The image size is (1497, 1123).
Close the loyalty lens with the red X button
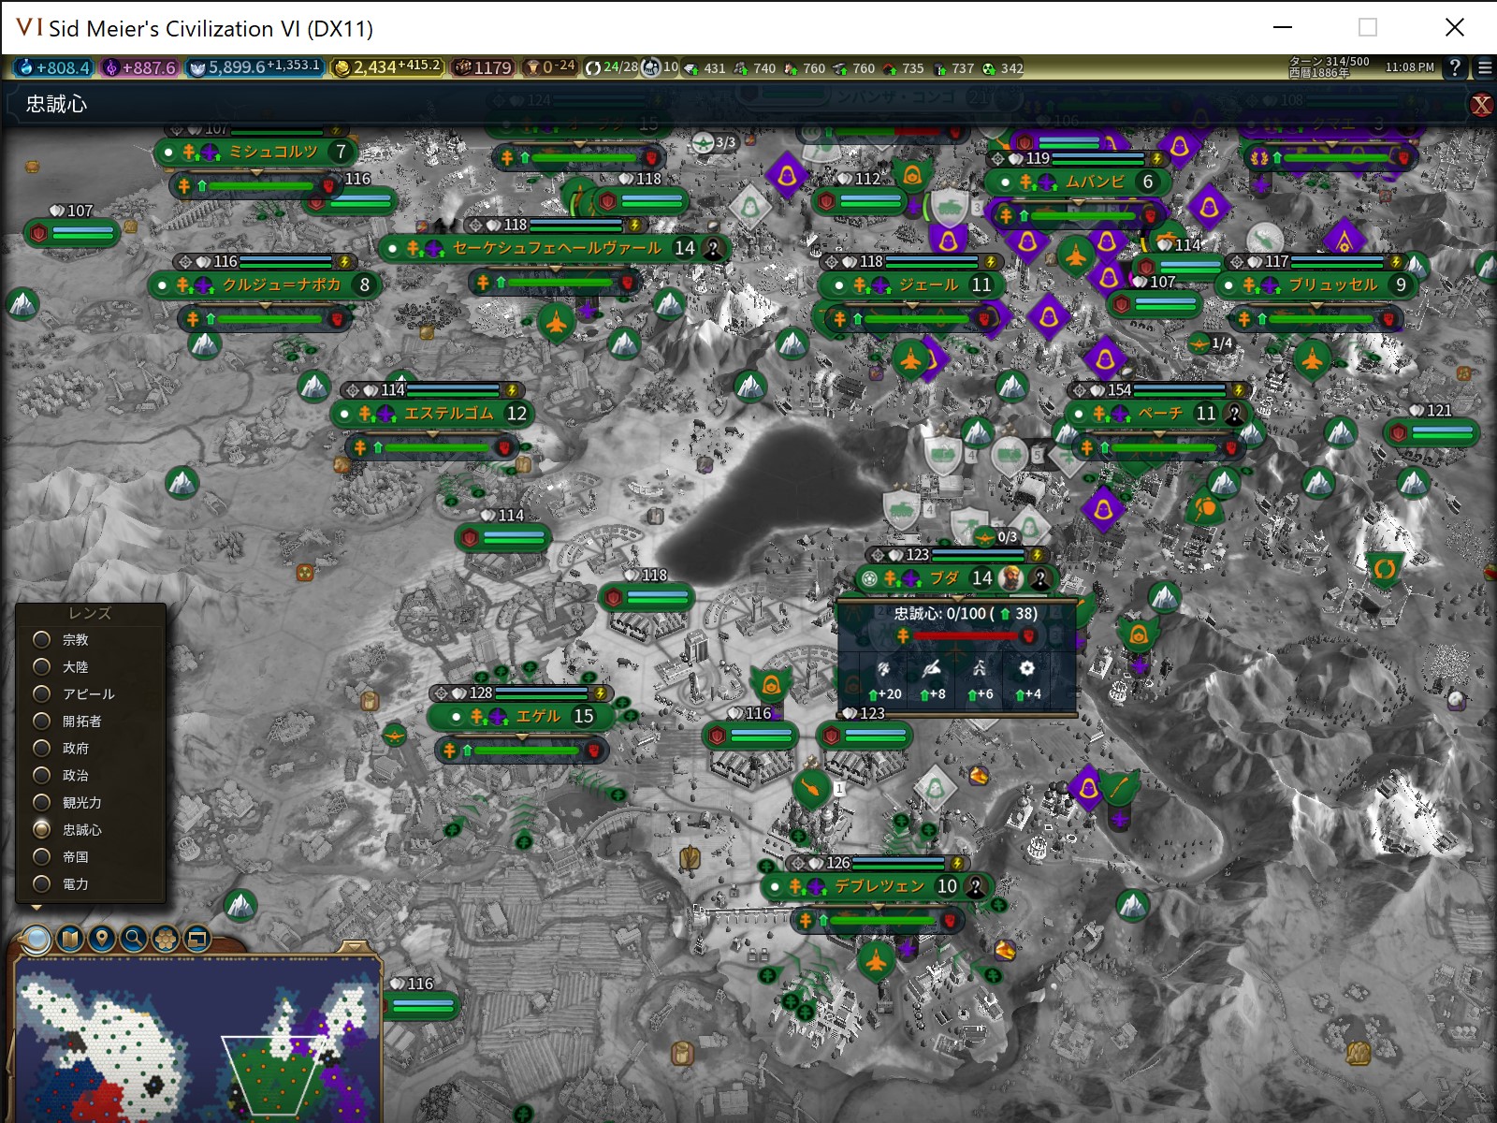[x=1482, y=104]
